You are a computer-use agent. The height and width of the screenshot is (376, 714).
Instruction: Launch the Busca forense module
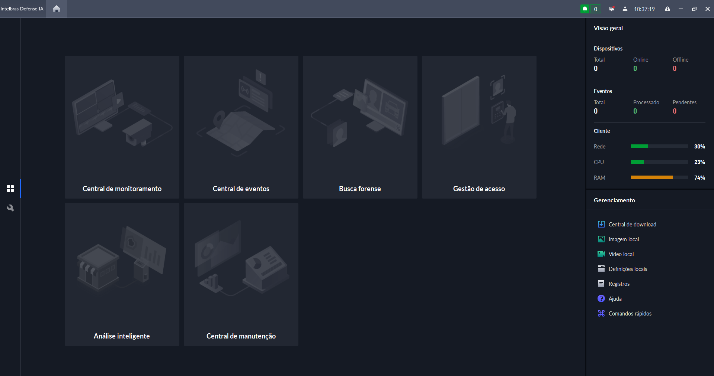360,127
